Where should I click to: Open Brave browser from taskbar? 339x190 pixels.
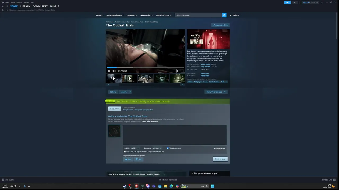tap(136, 186)
